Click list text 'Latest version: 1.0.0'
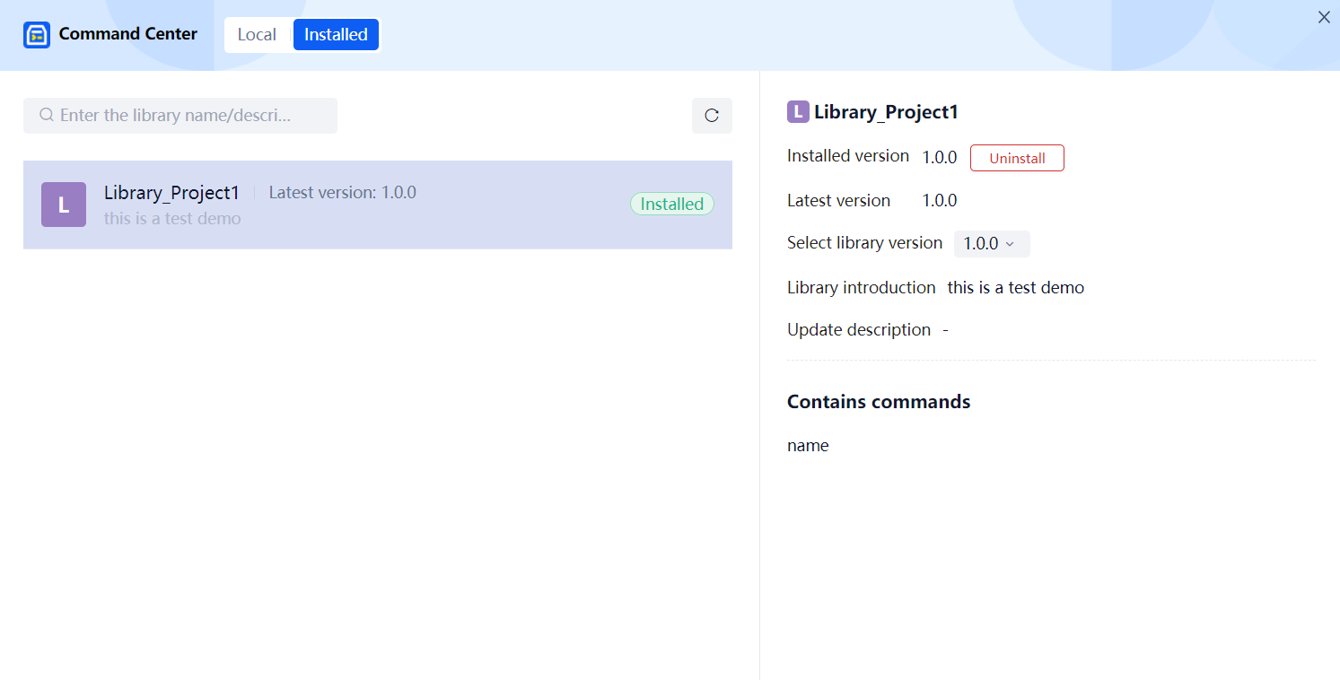Screen dimensions: 1340x680 coord(342,193)
